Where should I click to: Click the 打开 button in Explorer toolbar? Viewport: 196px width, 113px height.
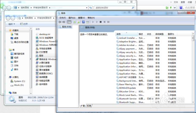coord(24,24)
